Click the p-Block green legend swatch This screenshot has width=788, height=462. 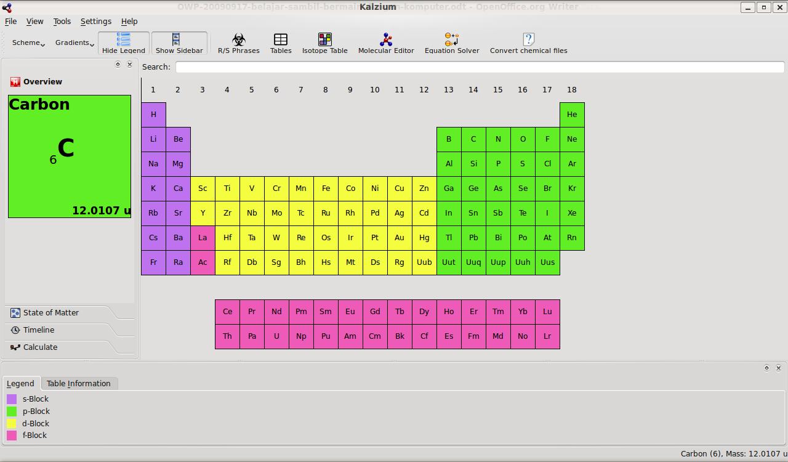pyautogui.click(x=12, y=411)
